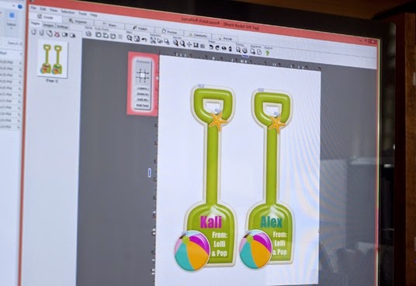Open the File menu

click(x=33, y=9)
